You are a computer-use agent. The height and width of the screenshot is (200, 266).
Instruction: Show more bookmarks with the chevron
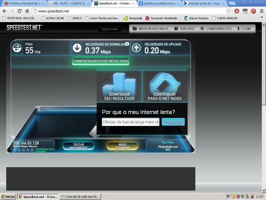pos(261,17)
